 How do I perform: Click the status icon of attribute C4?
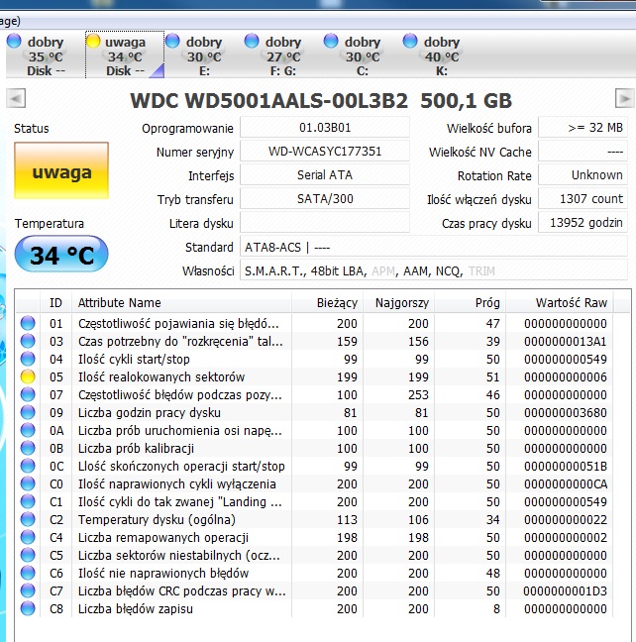[x=28, y=537]
